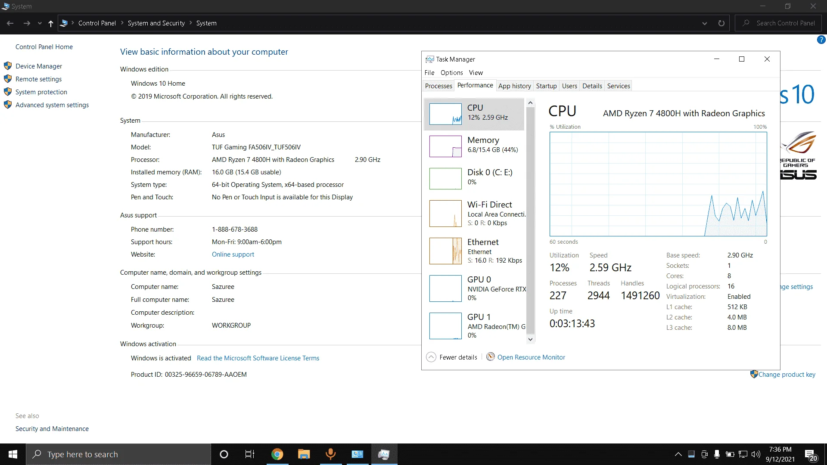Open the microphone app on taskbar
This screenshot has width=827, height=465.
(330, 454)
